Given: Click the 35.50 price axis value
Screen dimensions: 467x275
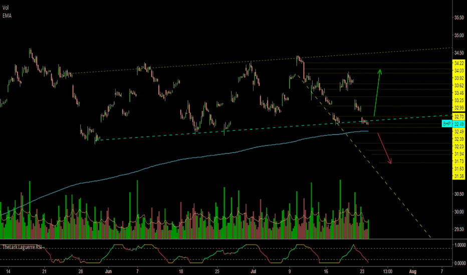Looking at the screenshot, I should pos(459,18).
